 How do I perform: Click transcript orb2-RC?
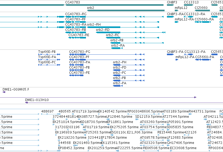coord(112,35)
